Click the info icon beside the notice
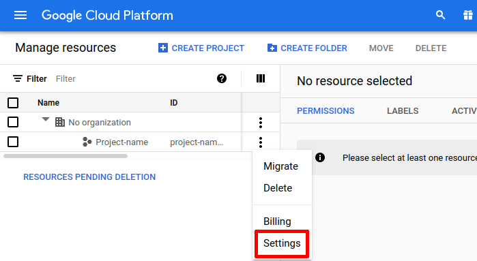The height and width of the screenshot is (261, 477). click(320, 157)
